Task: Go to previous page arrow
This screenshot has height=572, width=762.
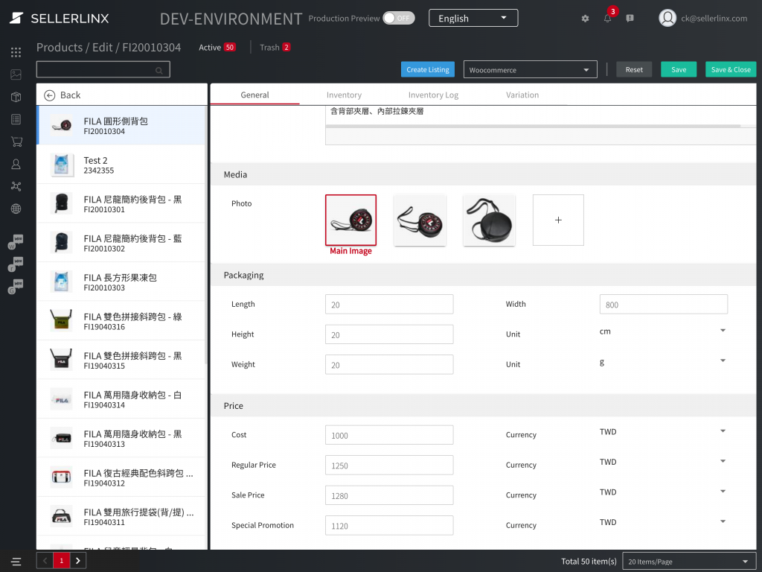Action: click(45, 561)
